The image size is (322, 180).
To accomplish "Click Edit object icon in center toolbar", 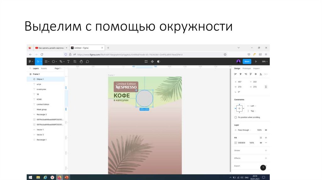I will point(146,61).
